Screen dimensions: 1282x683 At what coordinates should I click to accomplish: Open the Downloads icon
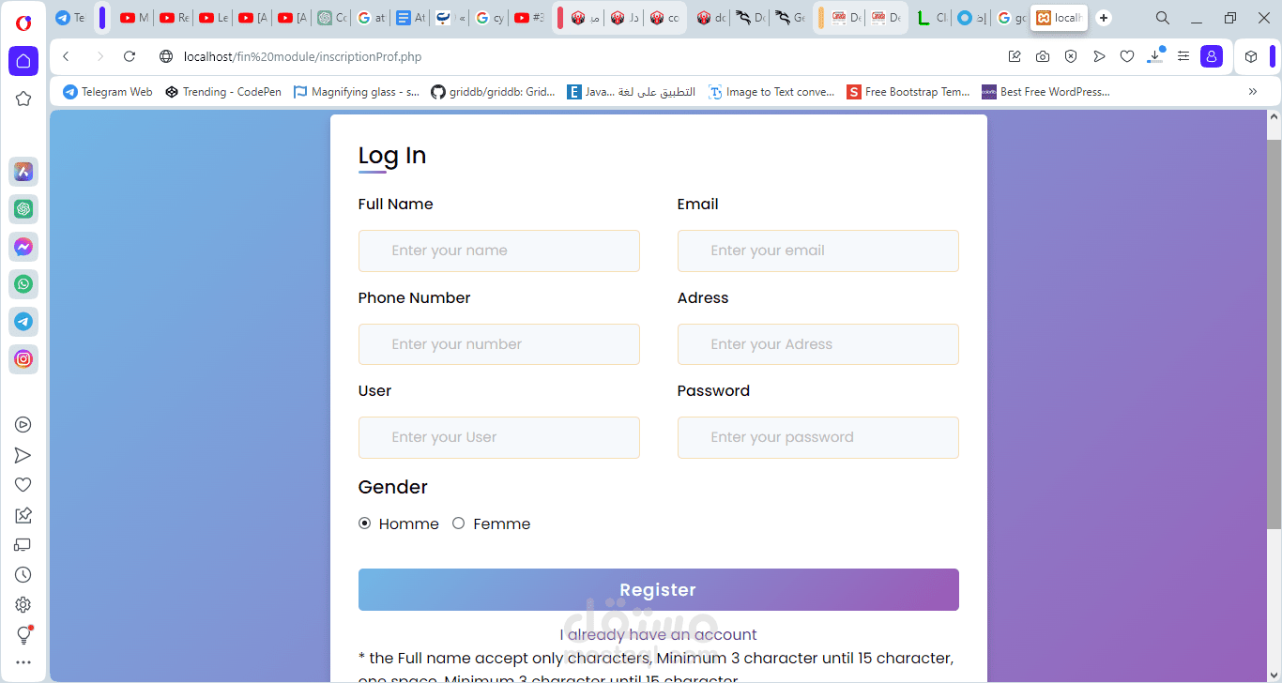1155,56
